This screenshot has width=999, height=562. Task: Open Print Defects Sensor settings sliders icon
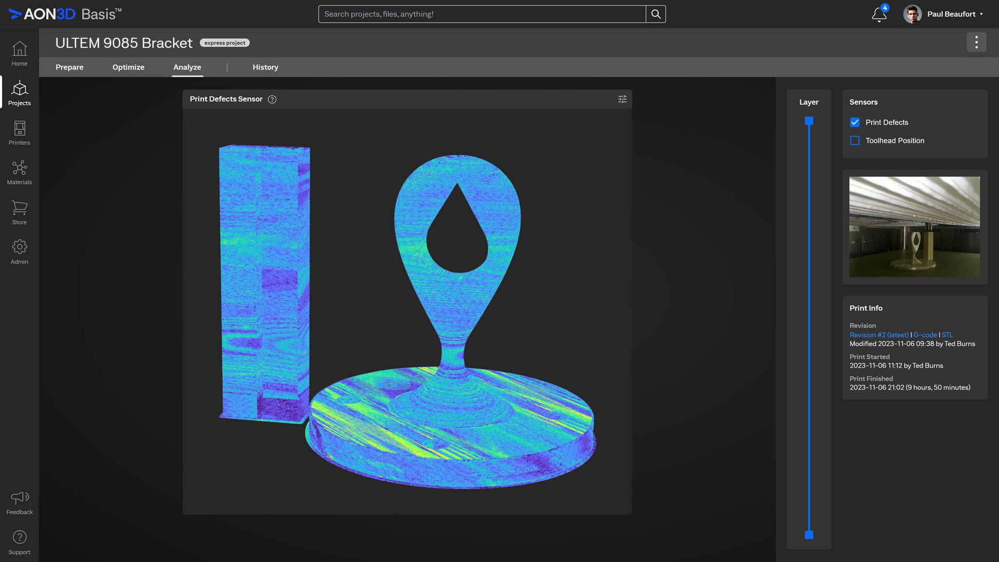click(x=622, y=99)
